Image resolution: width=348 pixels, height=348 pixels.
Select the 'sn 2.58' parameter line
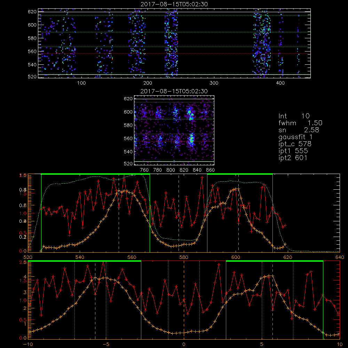[299, 130]
